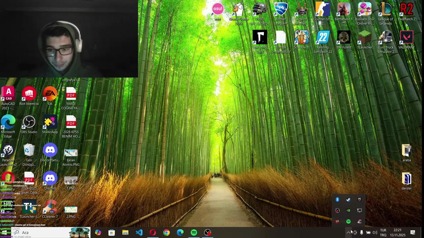Select The Long Dark shortcut

pyautogui.click(x=260, y=42)
